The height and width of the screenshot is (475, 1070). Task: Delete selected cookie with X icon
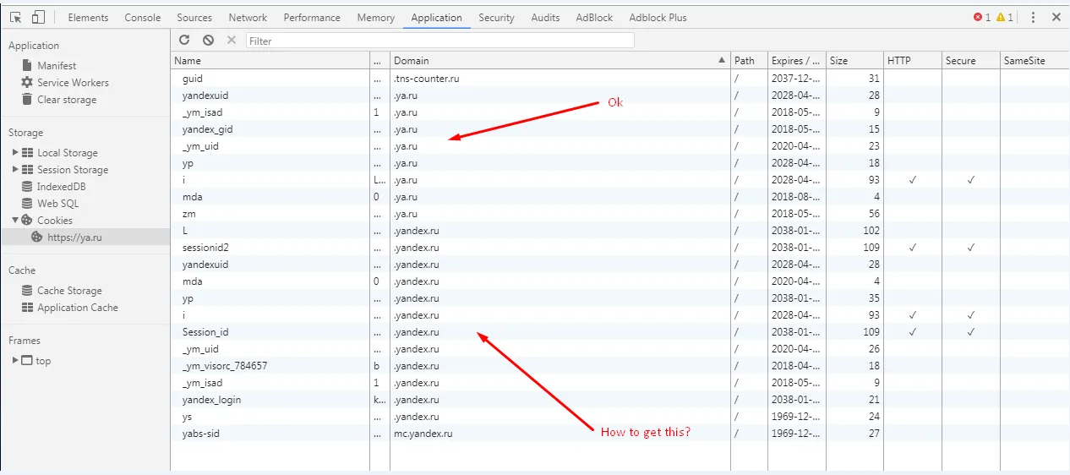(232, 40)
